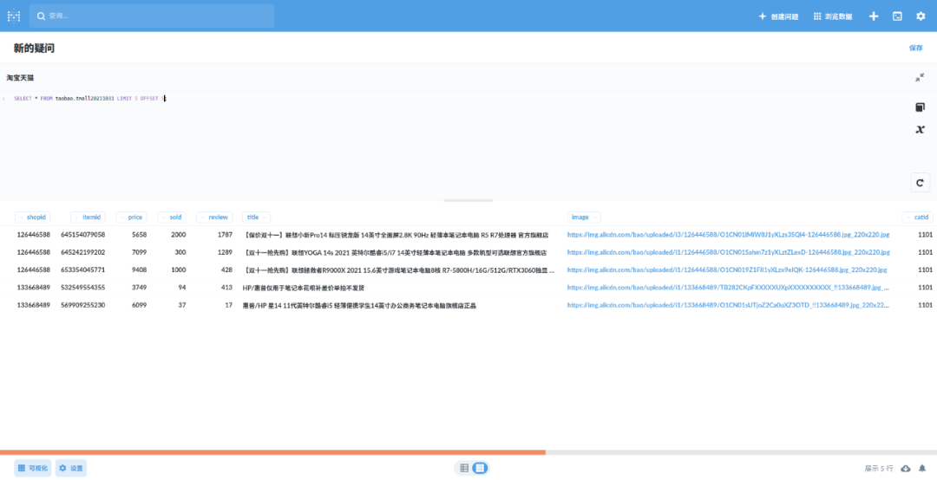This screenshot has height=480, width=937.
Task: Open the price column header menu
Action: [132, 217]
